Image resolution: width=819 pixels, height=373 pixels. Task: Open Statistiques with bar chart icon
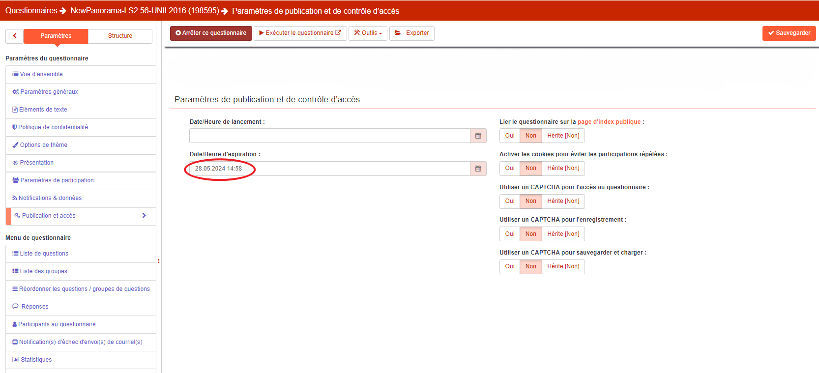click(x=36, y=360)
